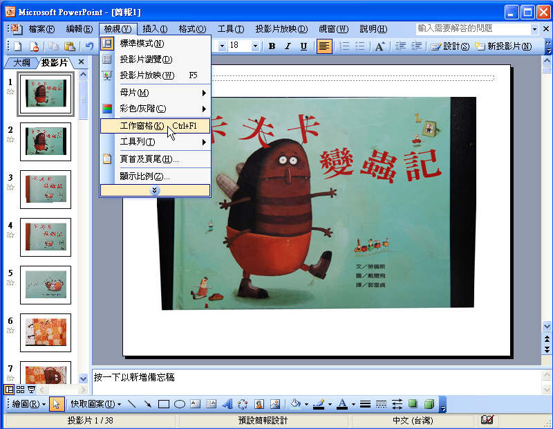Open the font name dropdown arrow
Screen dimensions: 553x429
click(222, 46)
